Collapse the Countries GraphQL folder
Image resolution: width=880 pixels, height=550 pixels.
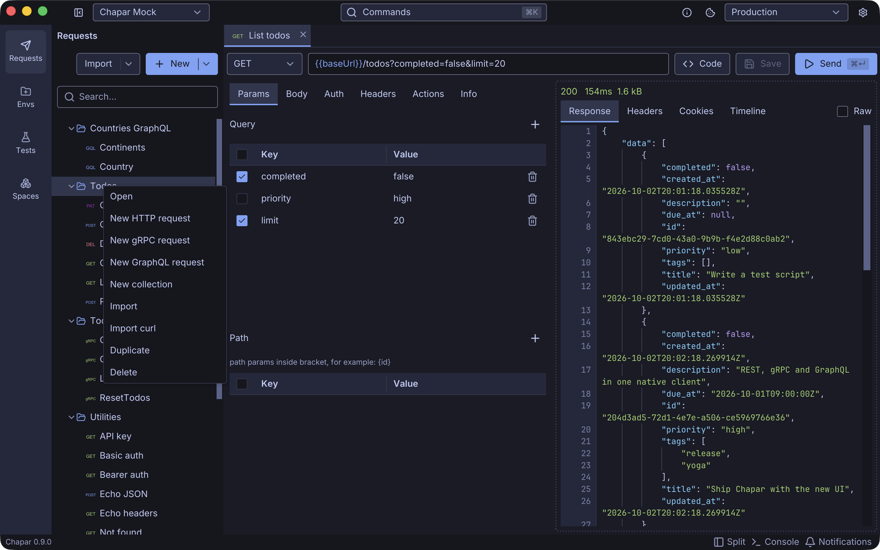coord(71,128)
